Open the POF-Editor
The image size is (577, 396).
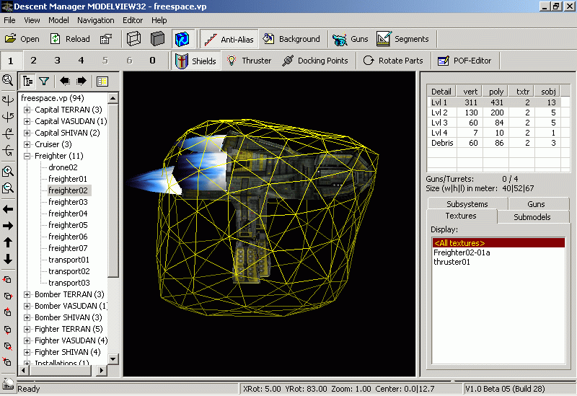click(x=464, y=61)
